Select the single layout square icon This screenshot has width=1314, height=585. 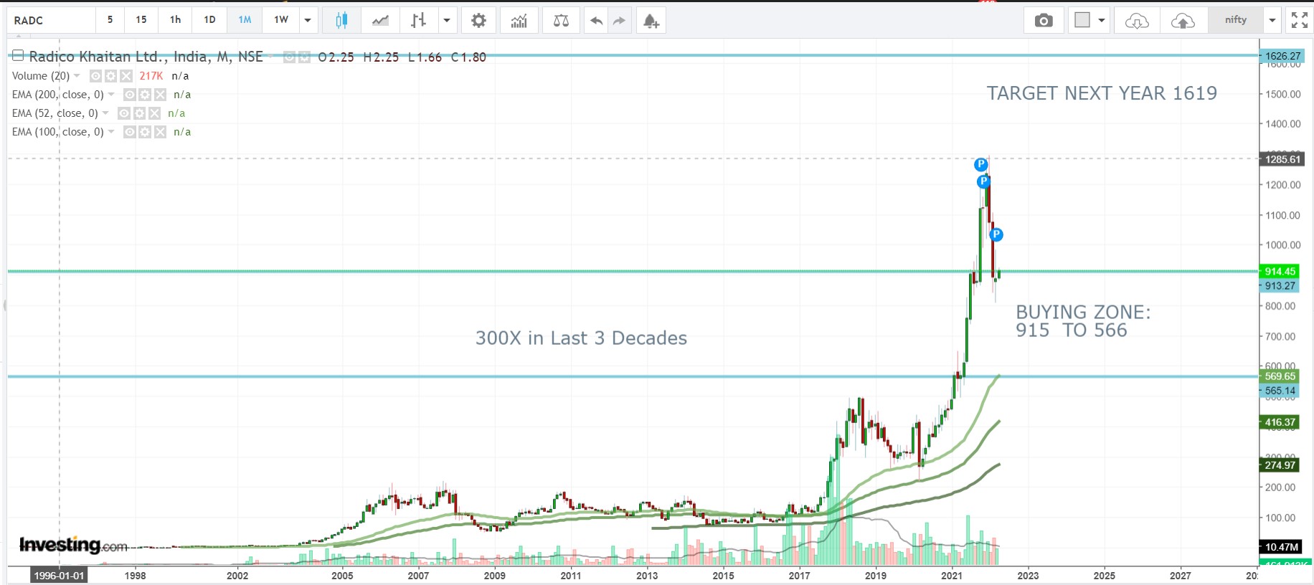(x=1082, y=20)
